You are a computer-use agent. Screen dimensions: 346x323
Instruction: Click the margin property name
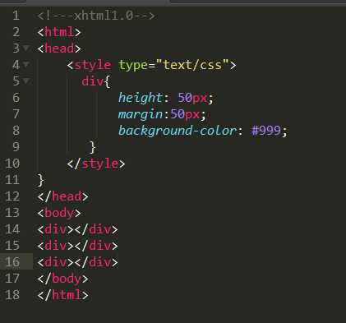click(141, 114)
